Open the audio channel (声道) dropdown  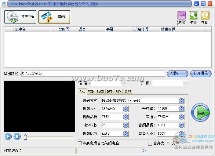coord(181,117)
